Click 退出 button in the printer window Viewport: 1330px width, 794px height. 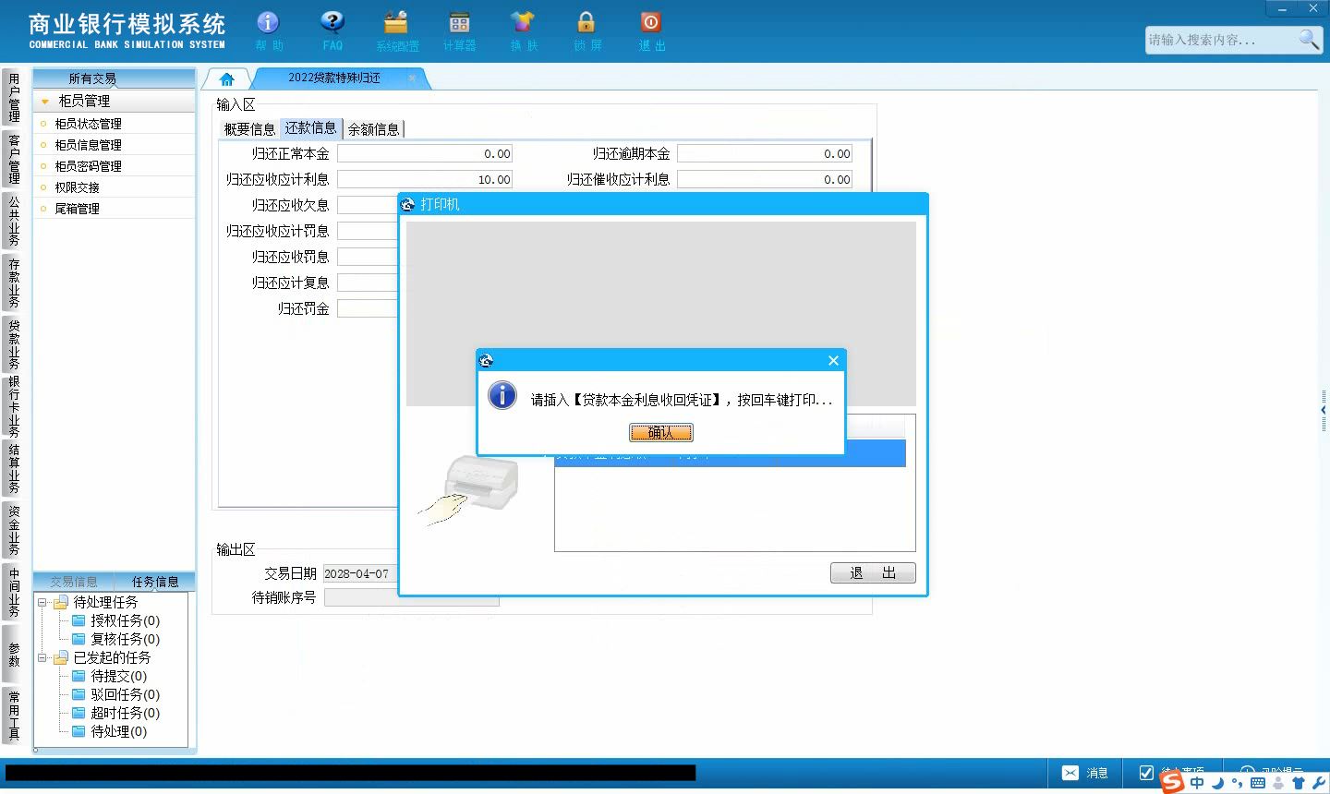pos(873,573)
